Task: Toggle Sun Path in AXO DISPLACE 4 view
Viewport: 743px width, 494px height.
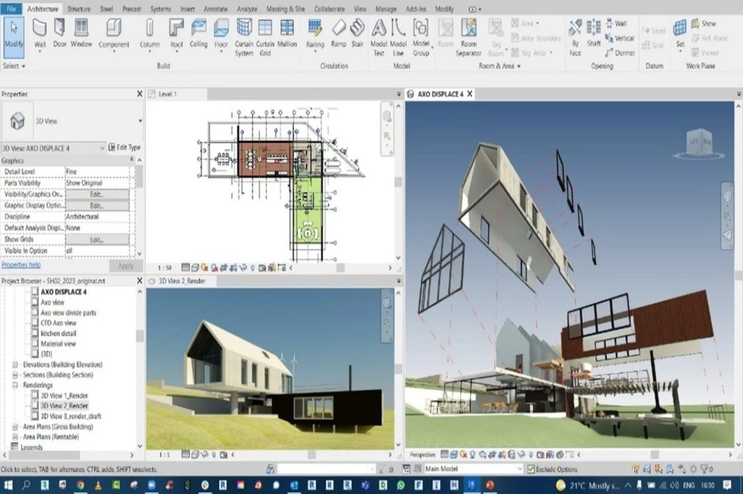Action: (x=463, y=455)
